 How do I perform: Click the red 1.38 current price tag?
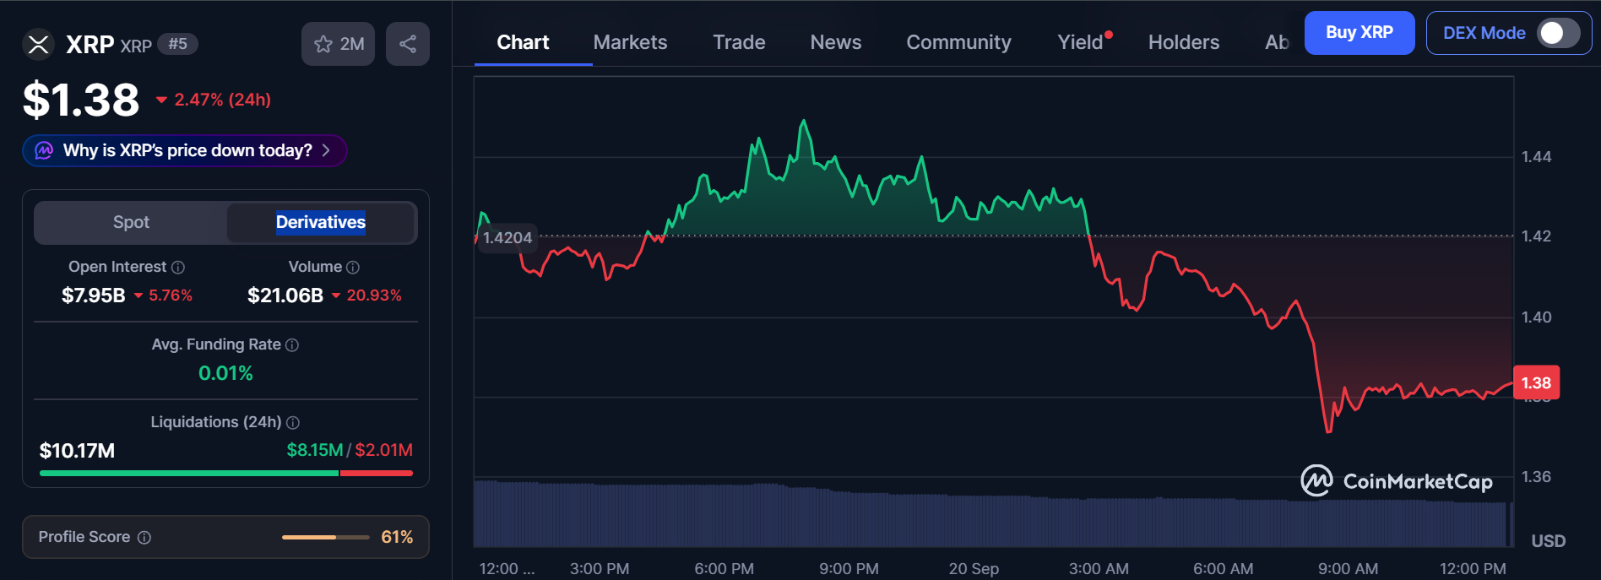1536,382
